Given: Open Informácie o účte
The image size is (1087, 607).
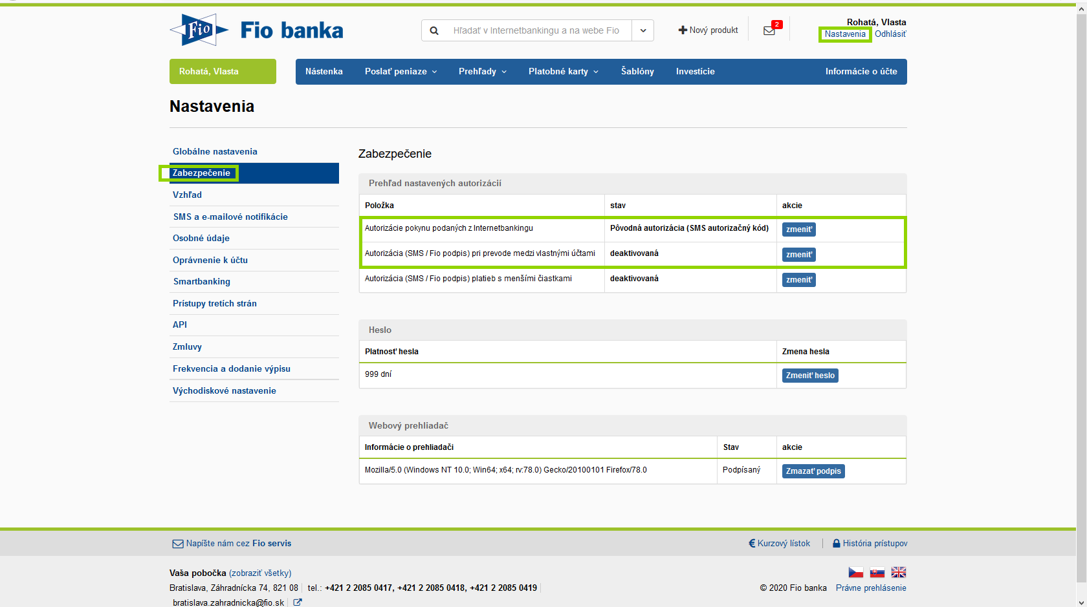Looking at the screenshot, I should [x=861, y=72].
